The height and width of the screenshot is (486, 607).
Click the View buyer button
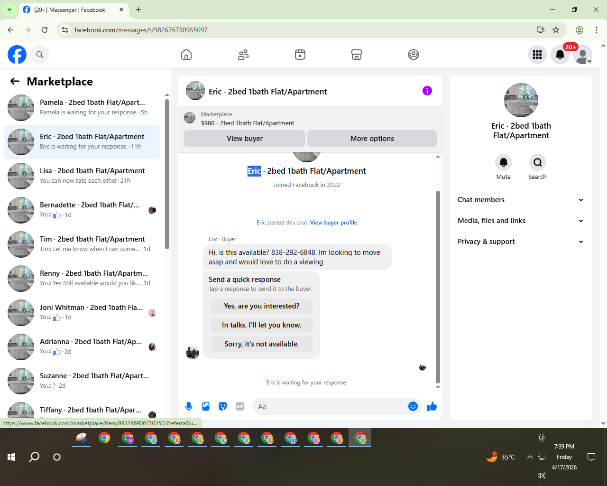(x=245, y=139)
